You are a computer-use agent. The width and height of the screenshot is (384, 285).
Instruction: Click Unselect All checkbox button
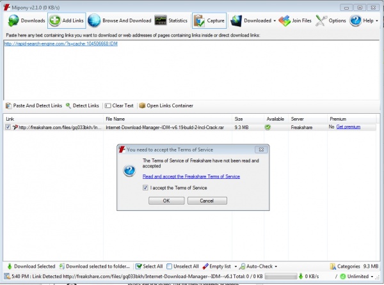182,266
